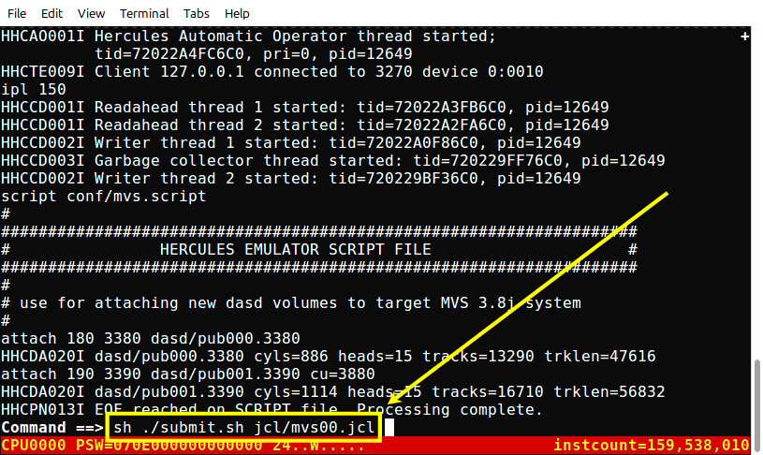Click the red CPU0000 PSW status bar
Screen dimensions: 763x455
[x=375, y=446]
